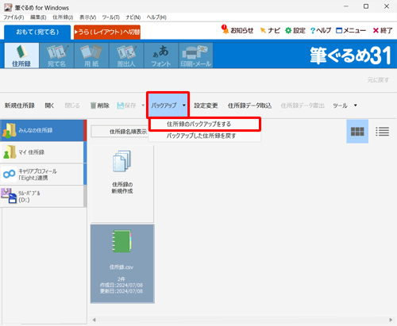
Task: Select the 住所録.csv address book thumbnail
Action: pyautogui.click(x=122, y=263)
